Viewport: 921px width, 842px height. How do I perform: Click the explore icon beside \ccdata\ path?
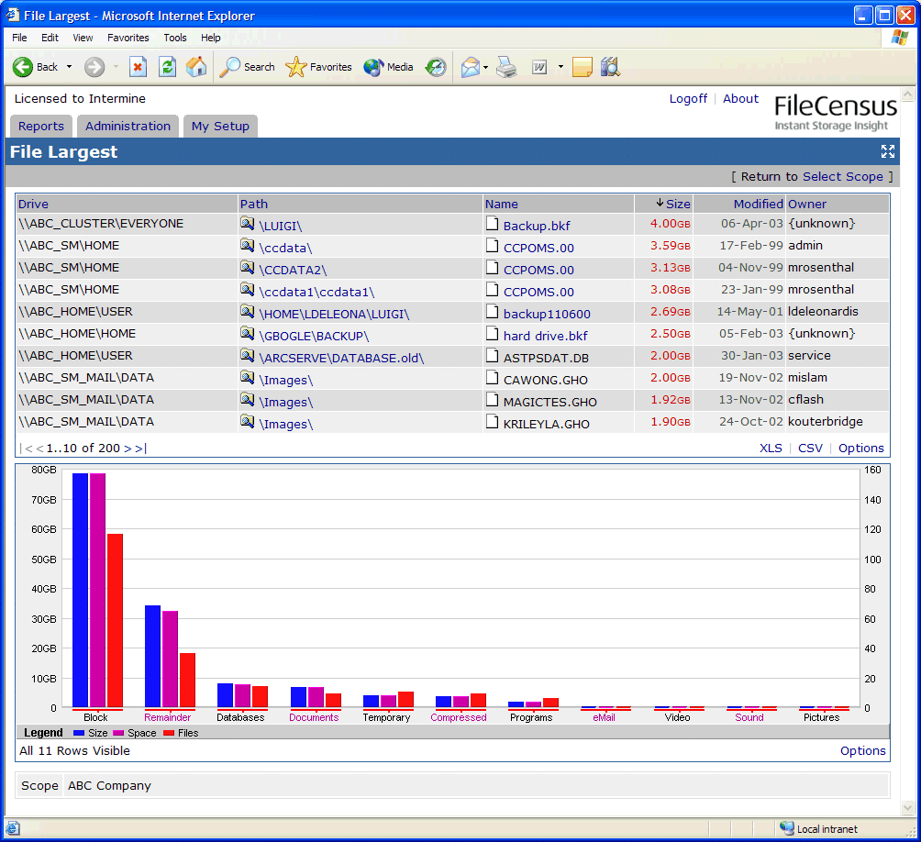pyautogui.click(x=248, y=246)
